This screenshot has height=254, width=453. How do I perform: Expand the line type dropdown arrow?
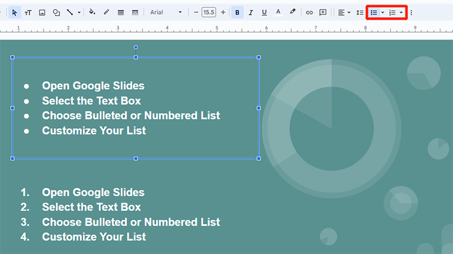pos(79,12)
